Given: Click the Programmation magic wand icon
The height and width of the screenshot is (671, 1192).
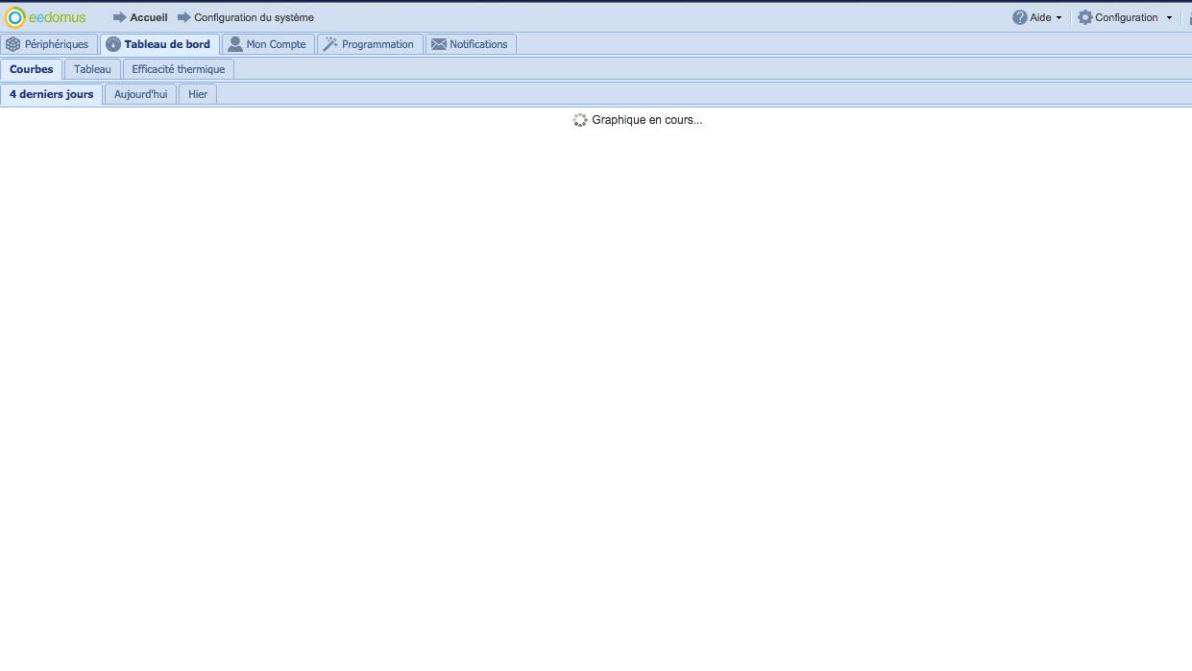Looking at the screenshot, I should coord(330,44).
